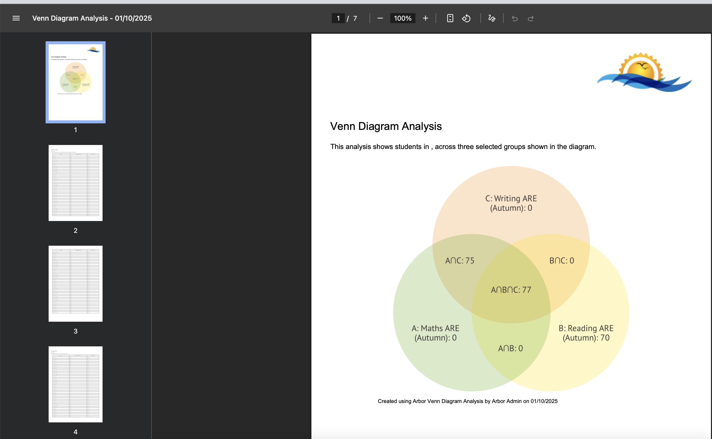Jump to page 3 thumbnail
712x439 pixels.
click(x=76, y=283)
